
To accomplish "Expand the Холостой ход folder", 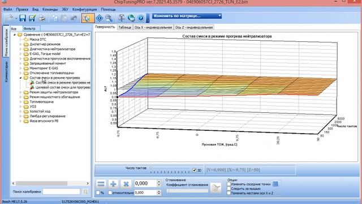I will pyautogui.click(x=20, y=112).
